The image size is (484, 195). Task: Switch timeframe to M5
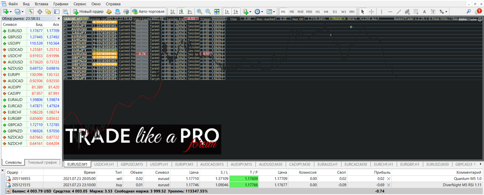click(292, 12)
